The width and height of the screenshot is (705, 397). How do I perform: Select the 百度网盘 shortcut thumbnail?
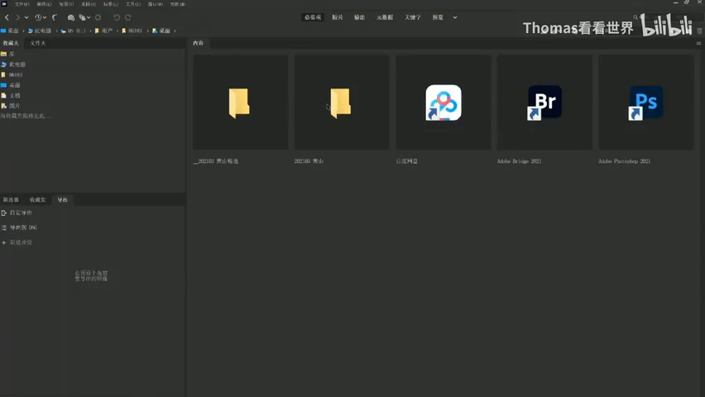(444, 103)
